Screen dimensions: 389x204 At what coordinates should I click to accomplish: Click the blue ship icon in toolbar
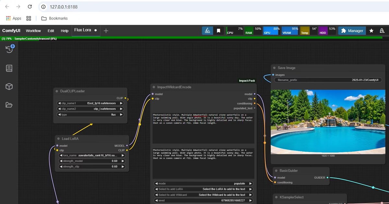click(x=207, y=31)
